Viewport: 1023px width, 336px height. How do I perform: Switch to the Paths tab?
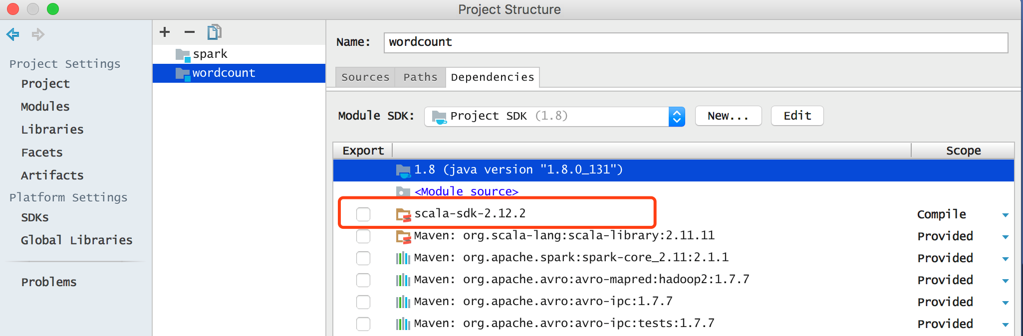click(420, 77)
